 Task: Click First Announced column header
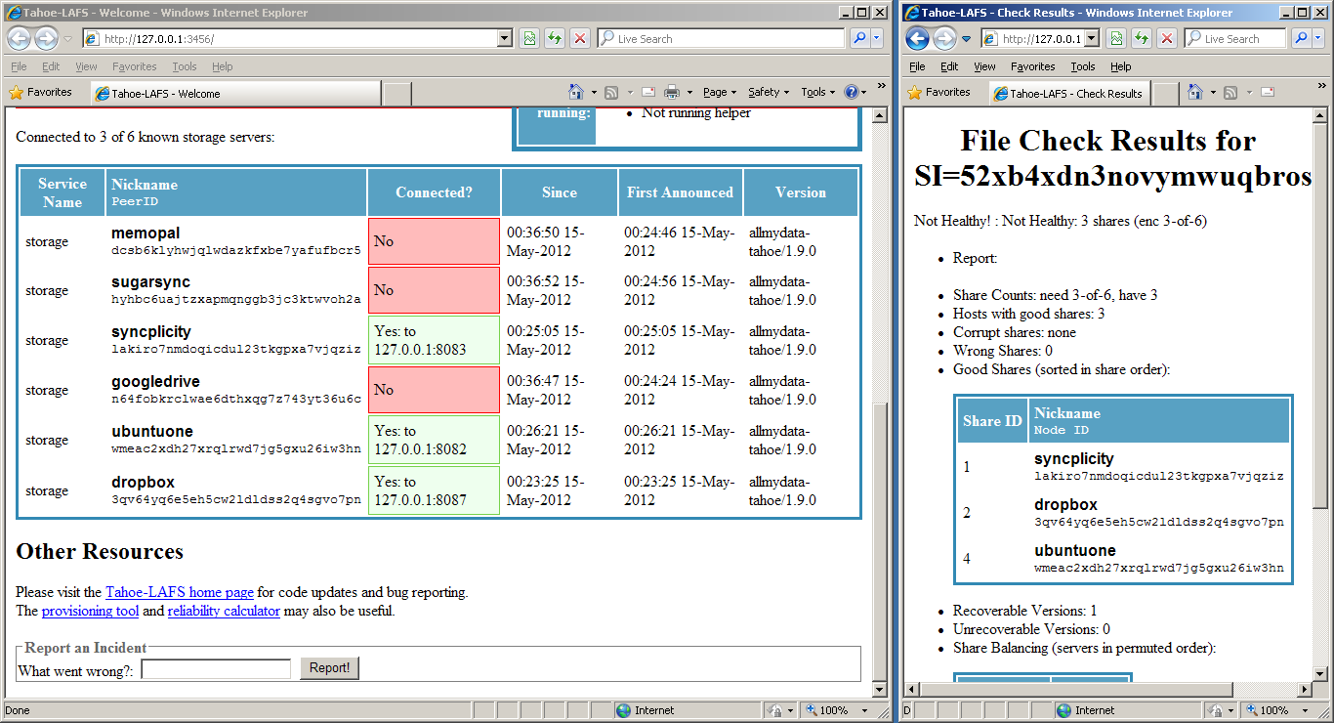(681, 192)
